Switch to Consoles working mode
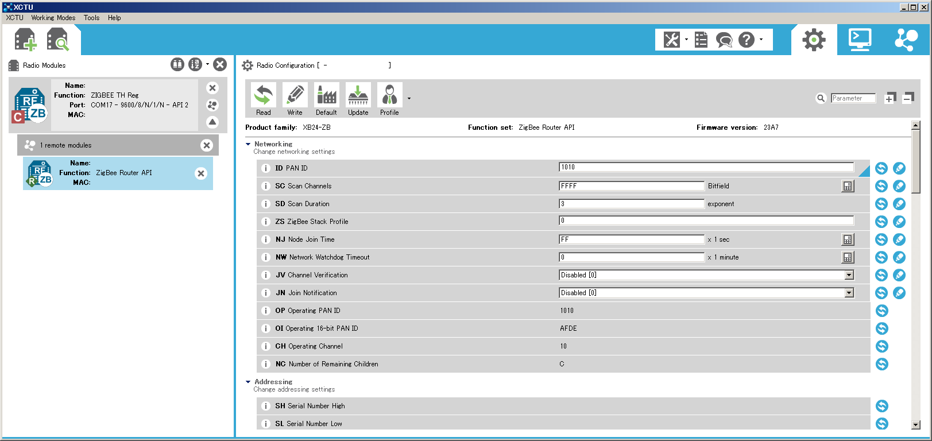The height and width of the screenshot is (441, 932). 860,40
